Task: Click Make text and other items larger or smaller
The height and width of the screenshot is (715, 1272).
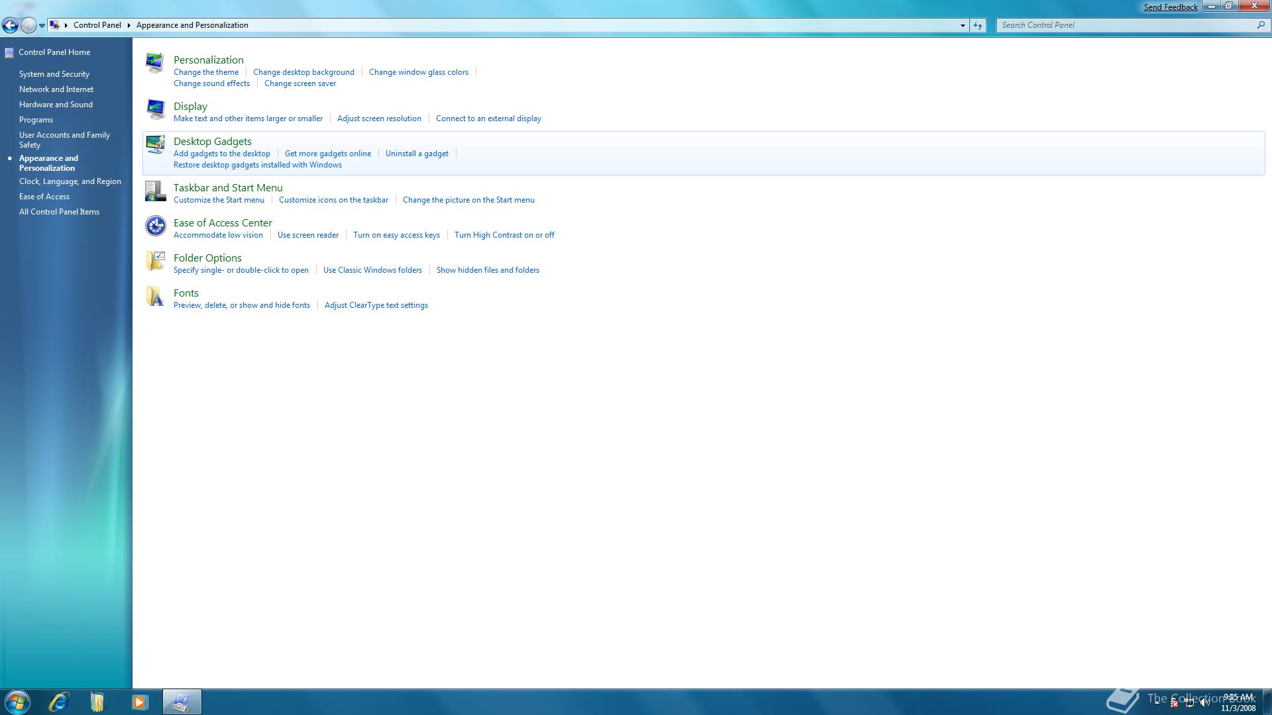Action: click(248, 119)
